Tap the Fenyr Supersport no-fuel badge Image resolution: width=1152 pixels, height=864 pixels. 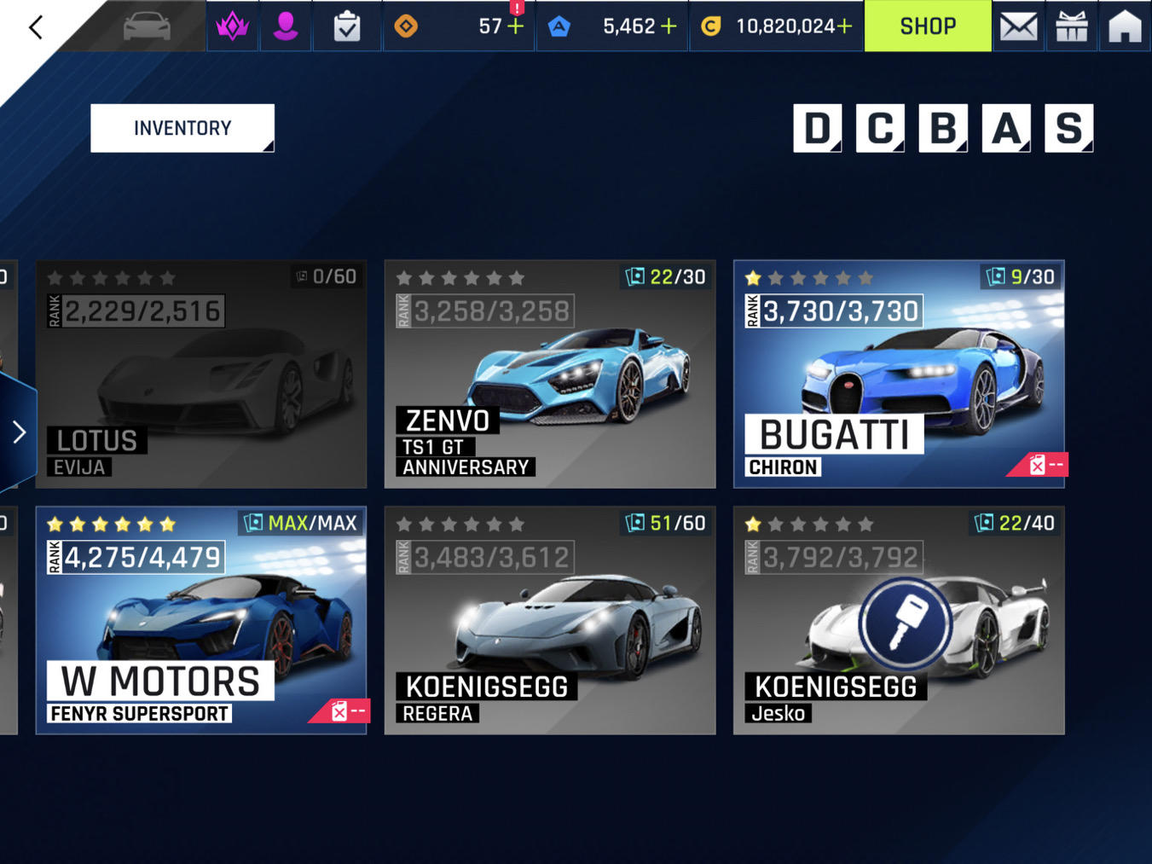340,710
